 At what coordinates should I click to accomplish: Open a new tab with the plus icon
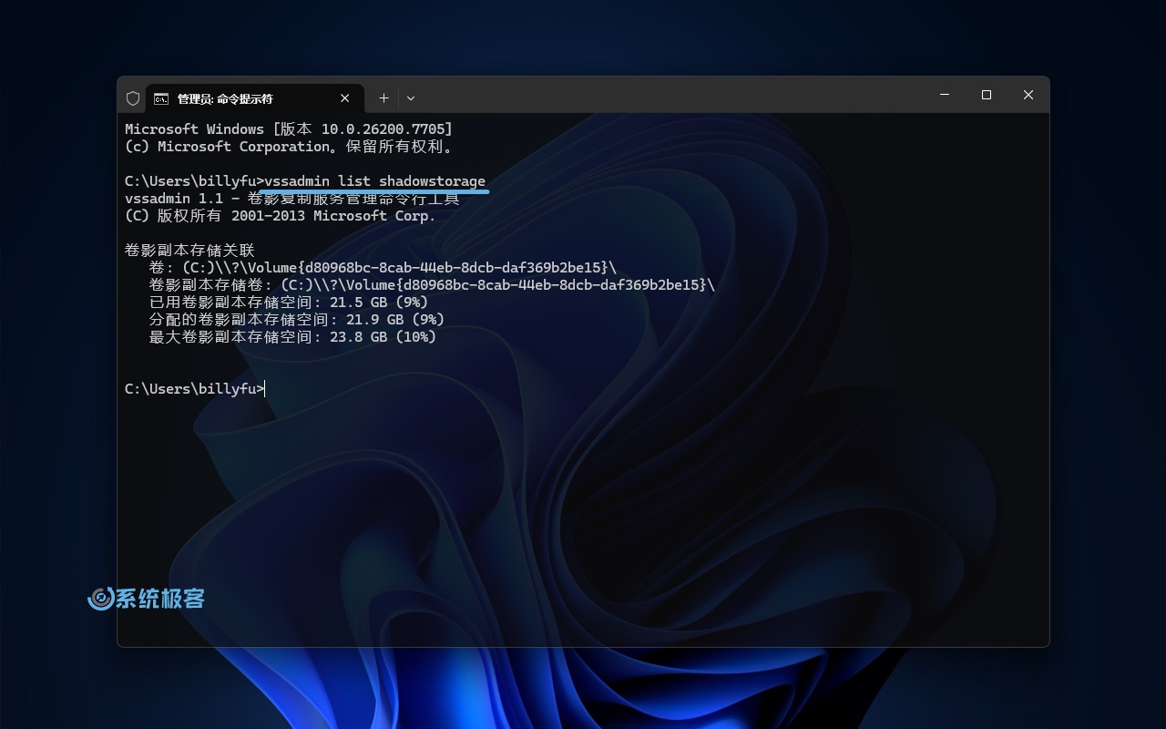click(x=384, y=98)
